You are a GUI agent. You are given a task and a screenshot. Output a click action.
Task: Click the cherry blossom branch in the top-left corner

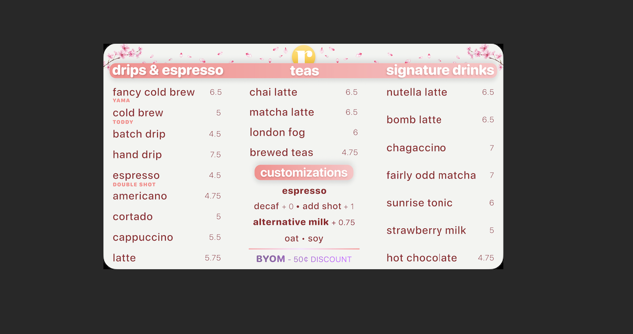tap(128, 53)
